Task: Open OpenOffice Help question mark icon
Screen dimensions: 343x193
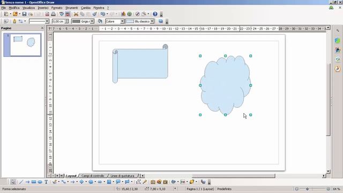Action: [155, 14]
